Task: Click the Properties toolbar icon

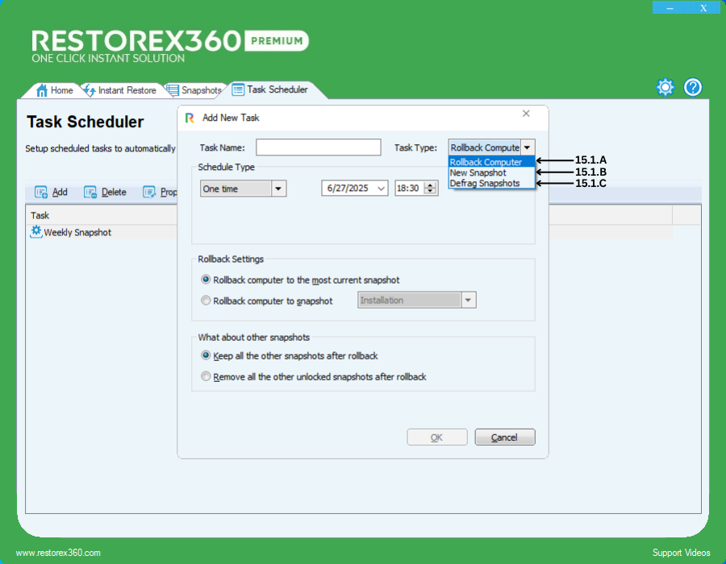Action: pyautogui.click(x=149, y=193)
